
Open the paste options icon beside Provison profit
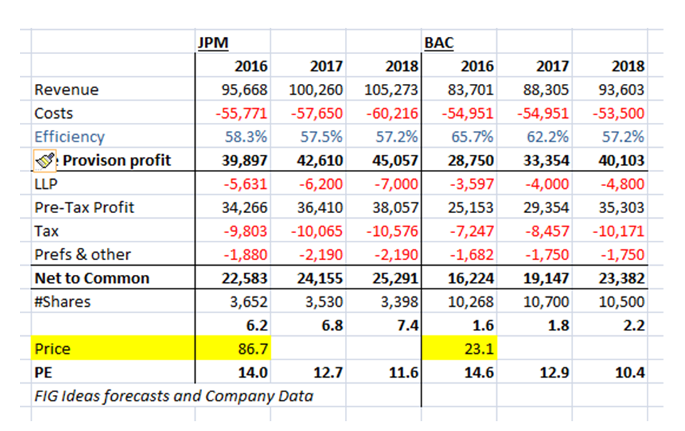click(45, 160)
